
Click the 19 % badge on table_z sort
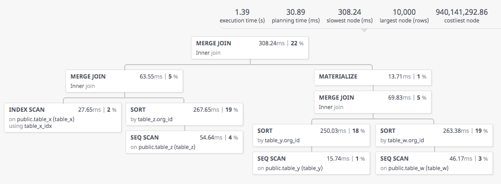231,110
